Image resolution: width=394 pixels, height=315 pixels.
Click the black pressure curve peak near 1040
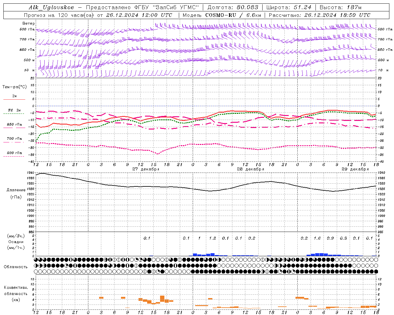tap(42, 173)
